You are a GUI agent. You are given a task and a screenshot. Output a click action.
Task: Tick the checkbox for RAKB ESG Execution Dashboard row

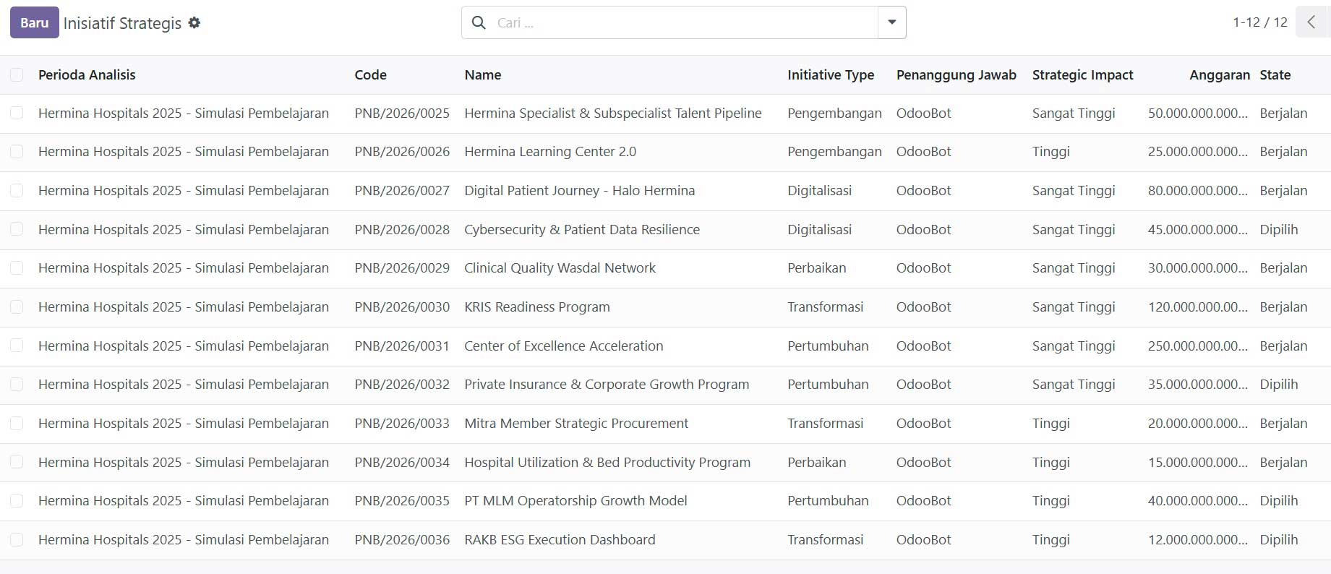17,539
